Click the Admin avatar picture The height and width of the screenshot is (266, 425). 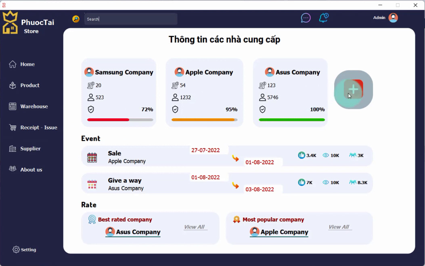coord(393,18)
